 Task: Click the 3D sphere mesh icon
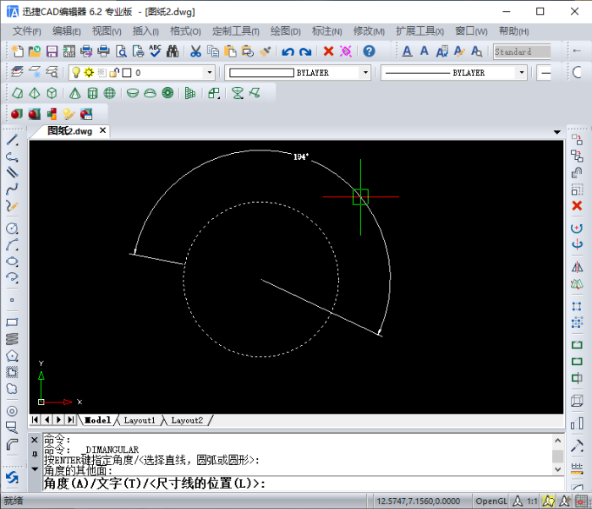(x=109, y=93)
